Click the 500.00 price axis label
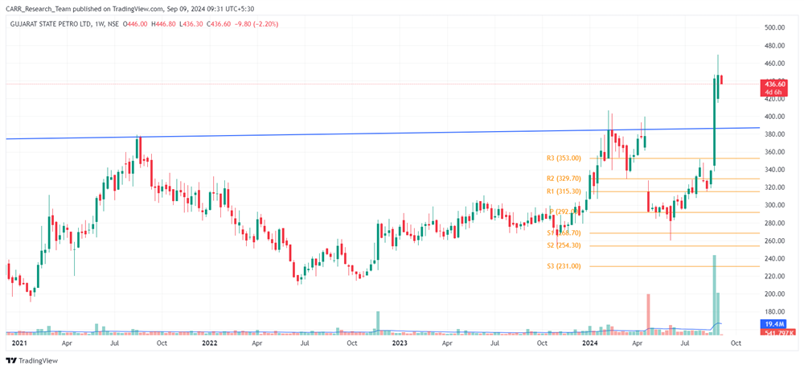The height and width of the screenshot is (370, 804). 775,27
